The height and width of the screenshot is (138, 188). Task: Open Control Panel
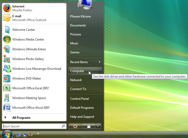79,99
